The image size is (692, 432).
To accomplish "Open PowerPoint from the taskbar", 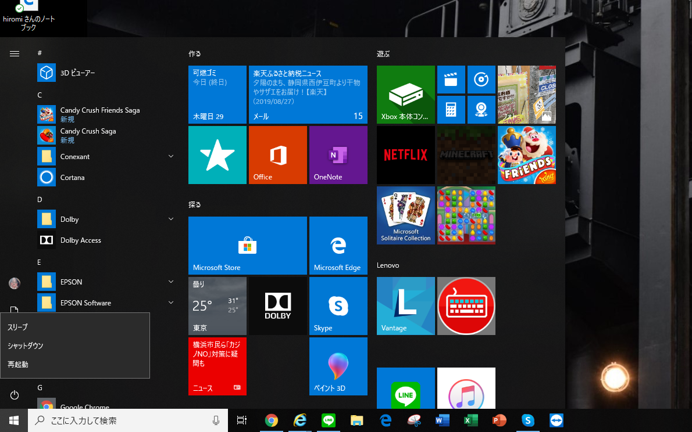I will pyautogui.click(x=499, y=420).
